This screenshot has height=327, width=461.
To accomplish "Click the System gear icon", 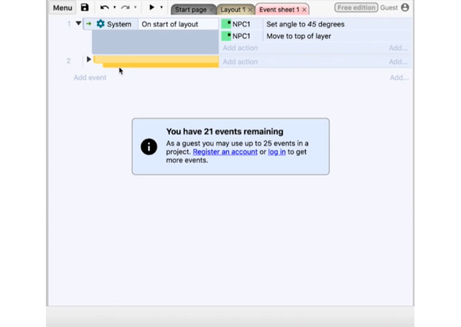I will [100, 24].
